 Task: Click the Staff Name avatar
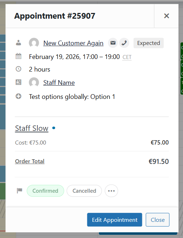[x=34, y=82]
